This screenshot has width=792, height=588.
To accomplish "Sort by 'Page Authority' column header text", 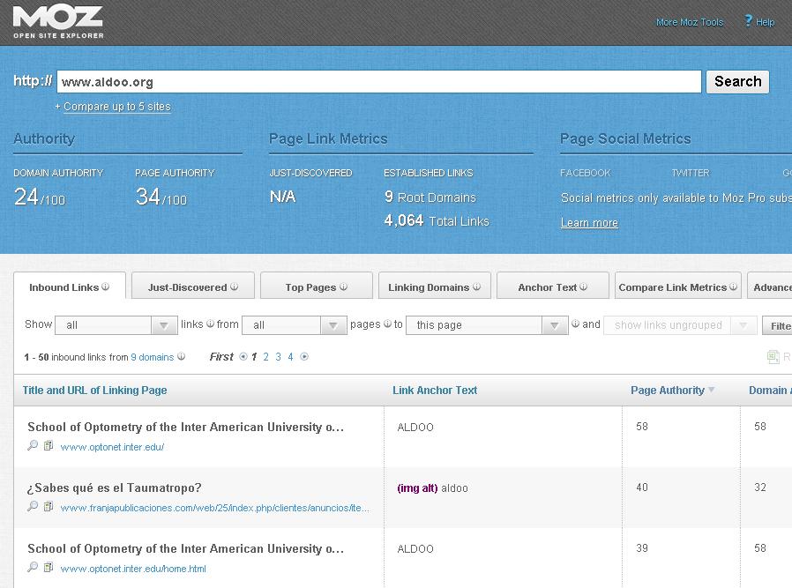I will 668,391.
